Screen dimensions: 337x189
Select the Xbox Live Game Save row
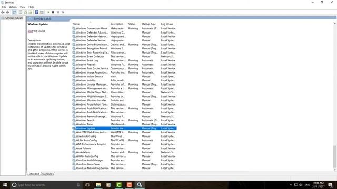124,164
